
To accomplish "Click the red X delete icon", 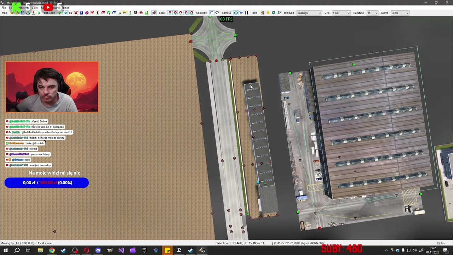I will [x=76, y=13].
